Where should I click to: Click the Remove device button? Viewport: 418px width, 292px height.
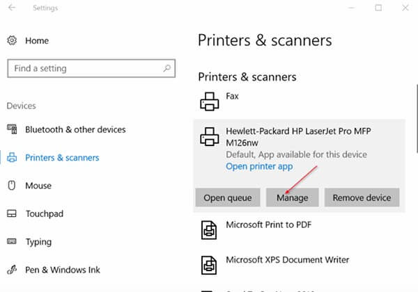coord(362,197)
